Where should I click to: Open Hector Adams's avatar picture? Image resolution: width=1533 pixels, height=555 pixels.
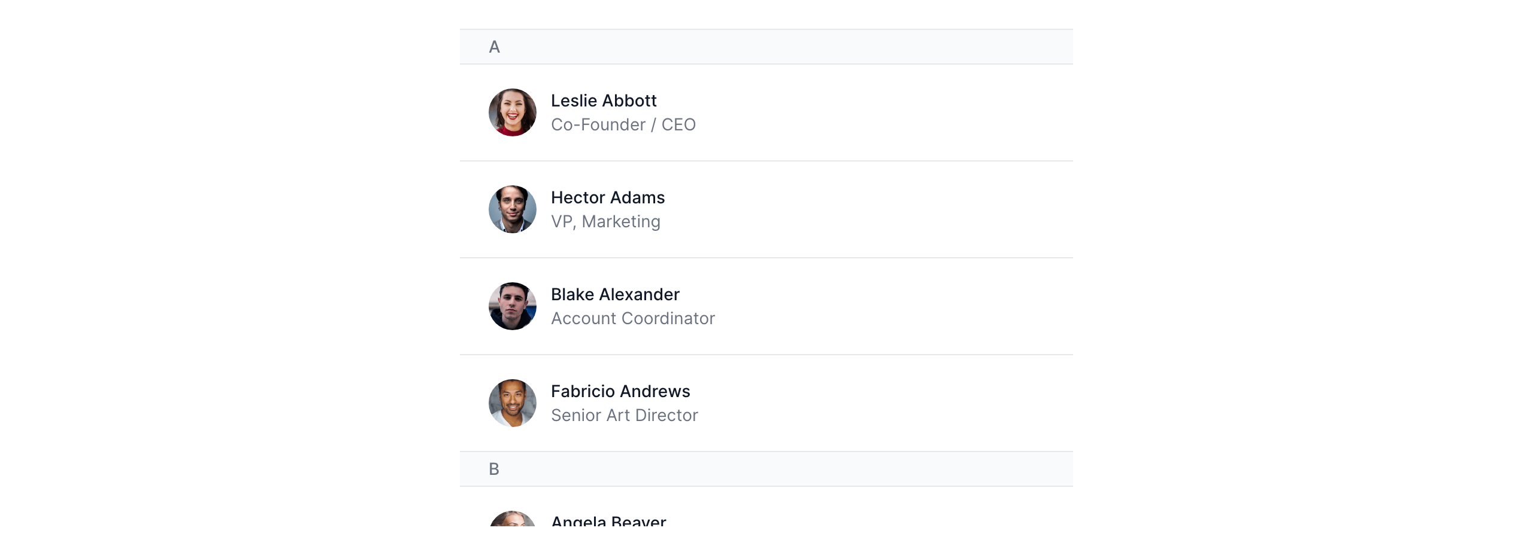coord(513,209)
